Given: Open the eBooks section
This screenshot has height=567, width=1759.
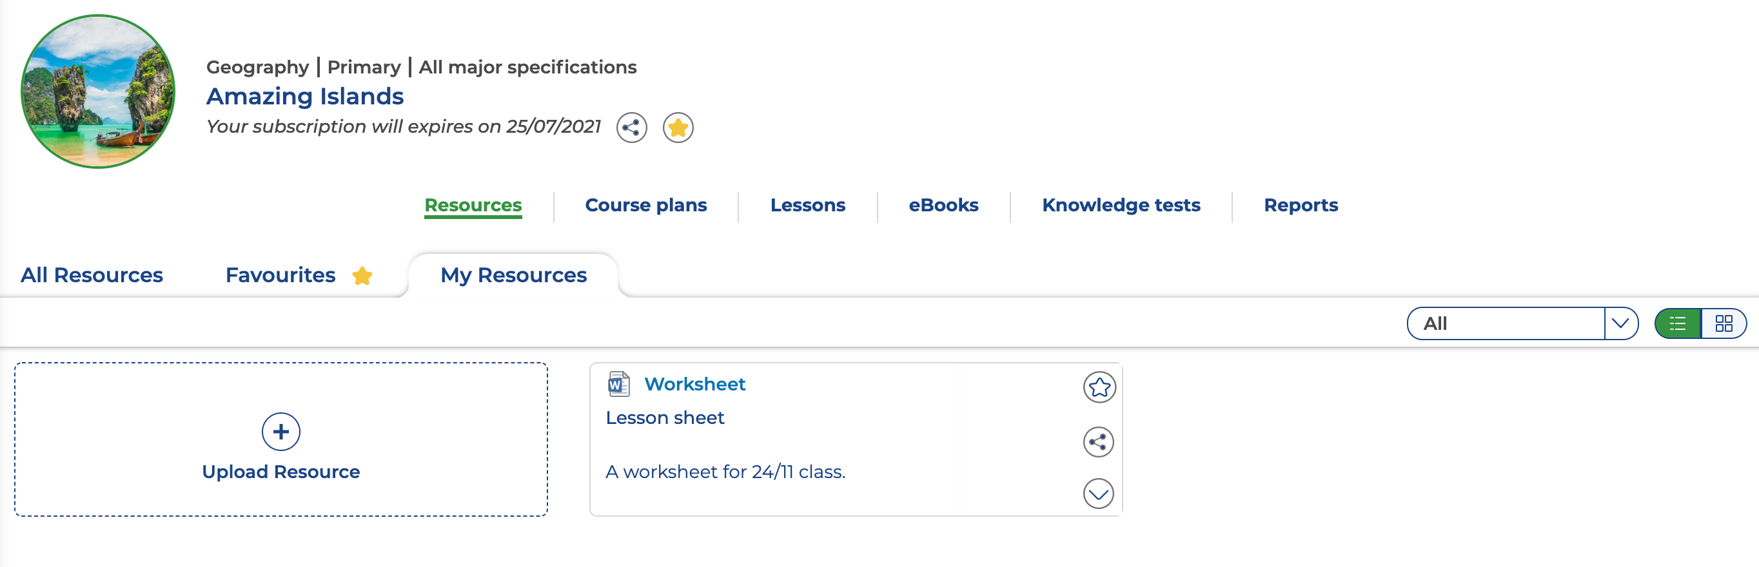Looking at the screenshot, I should (943, 206).
